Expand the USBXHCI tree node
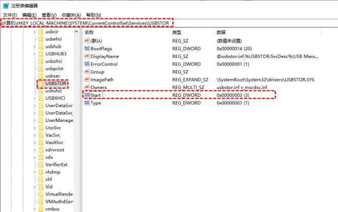 pos(34,98)
